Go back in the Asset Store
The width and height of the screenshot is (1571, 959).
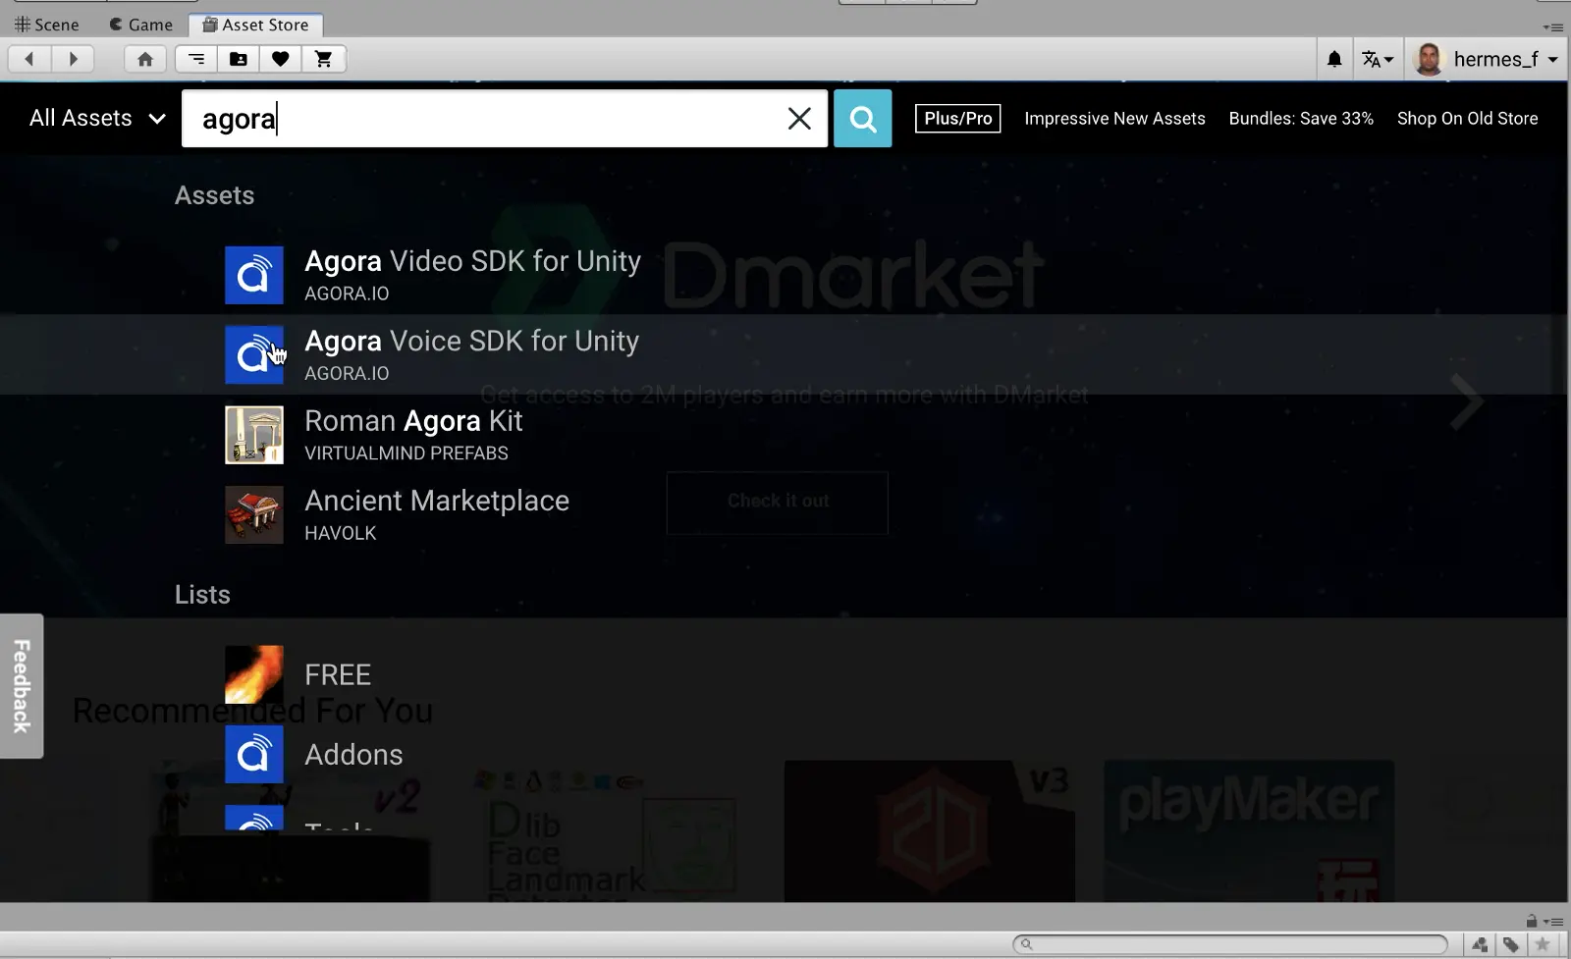[x=29, y=59]
